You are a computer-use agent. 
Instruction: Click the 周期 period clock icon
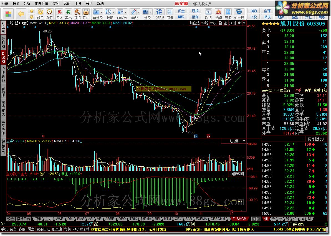click(x=108, y=12)
